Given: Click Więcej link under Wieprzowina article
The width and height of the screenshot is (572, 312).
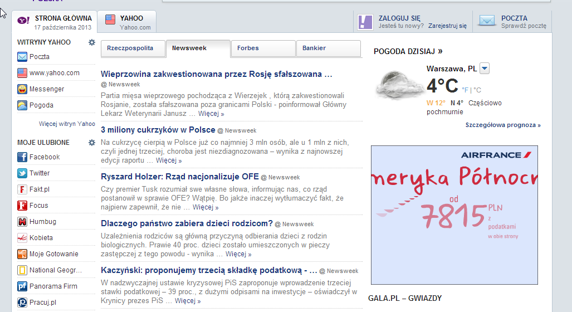Looking at the screenshot, I should (211, 114).
